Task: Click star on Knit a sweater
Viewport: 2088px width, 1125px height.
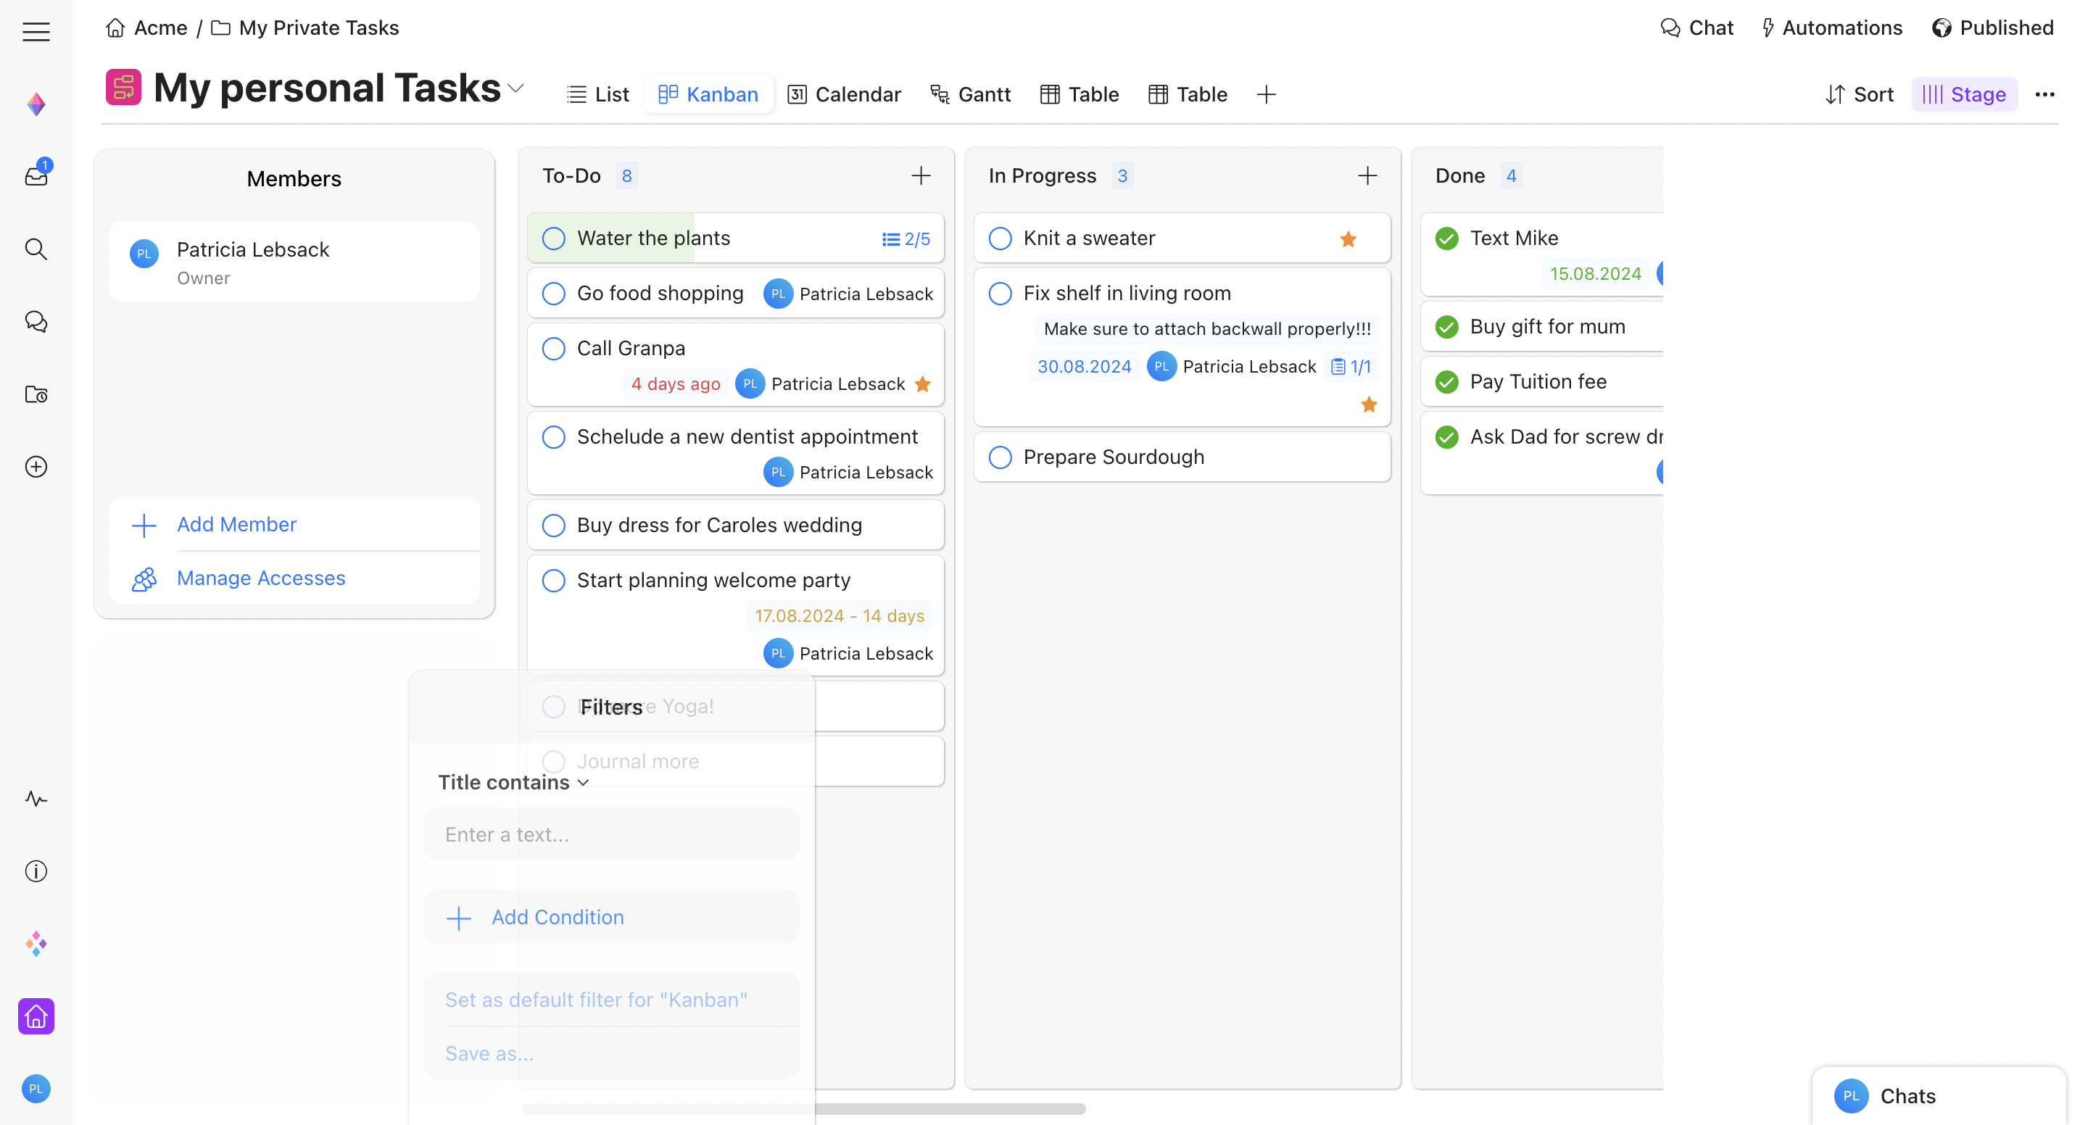Action: tap(1348, 238)
